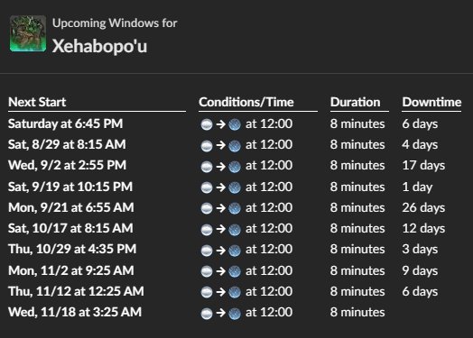The image size is (473, 338).
Task: Click '6 days' downtime in Saturday 6:45 PM row
Action: tap(420, 123)
